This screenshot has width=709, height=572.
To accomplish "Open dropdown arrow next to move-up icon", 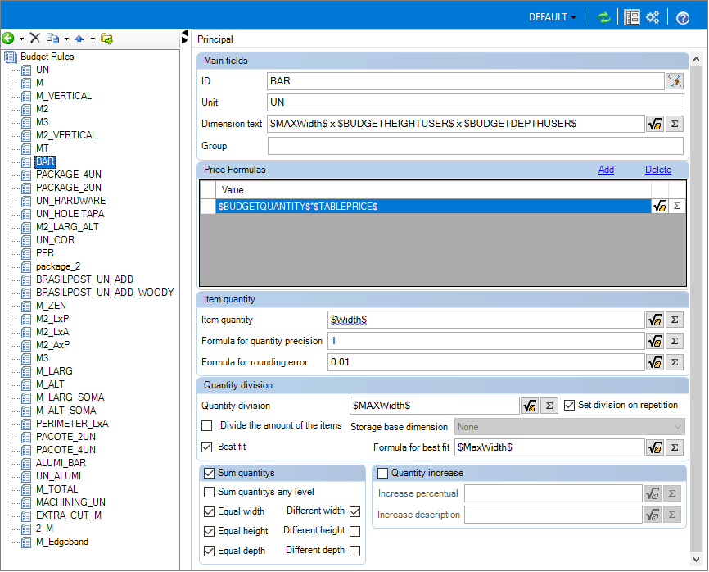I will coord(93,39).
